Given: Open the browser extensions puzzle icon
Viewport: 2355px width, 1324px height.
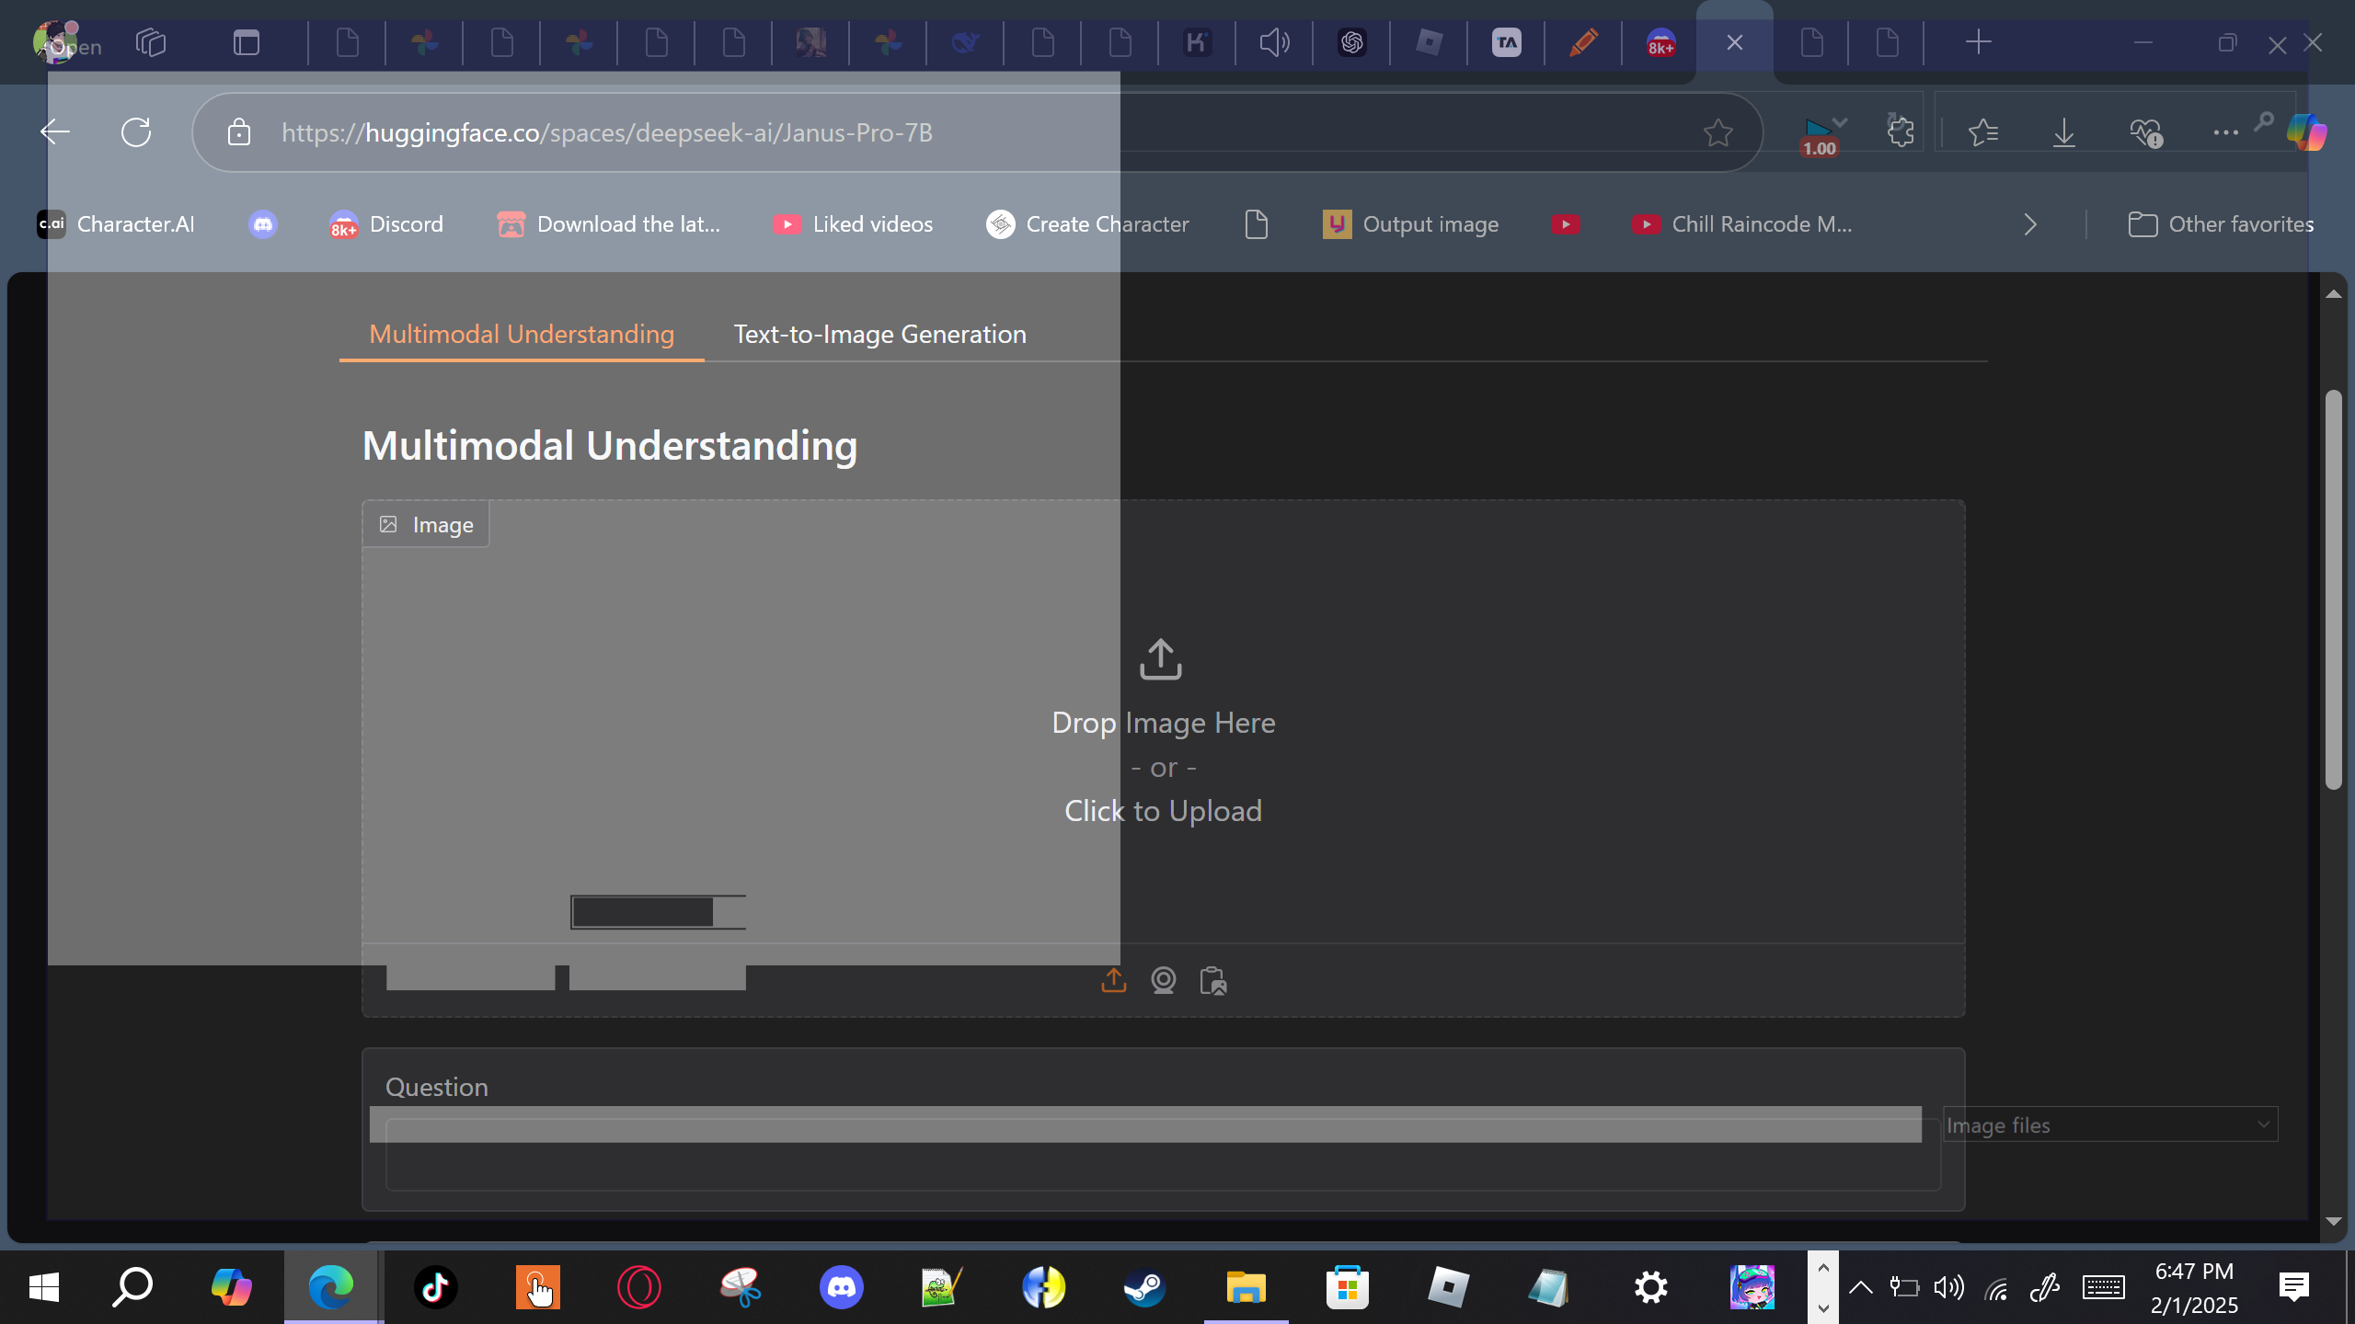Looking at the screenshot, I should coord(1901,132).
